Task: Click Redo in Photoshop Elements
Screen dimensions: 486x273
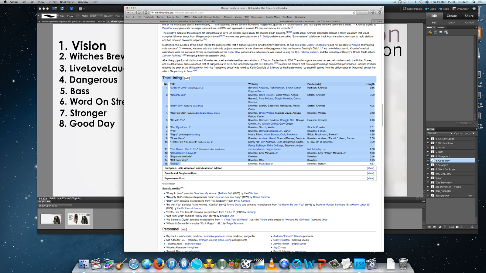Action: click(444, 9)
